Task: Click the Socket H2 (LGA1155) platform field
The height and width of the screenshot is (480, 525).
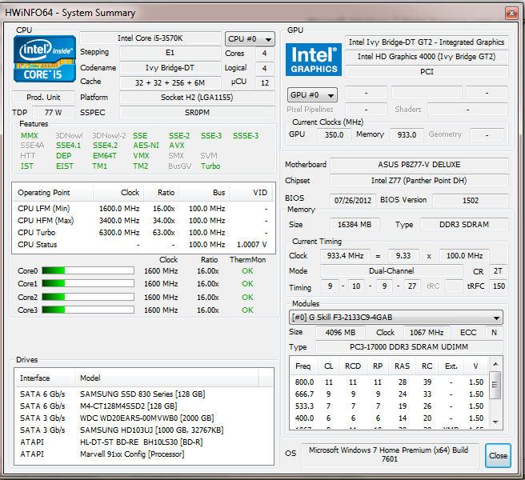Action: pos(197,98)
